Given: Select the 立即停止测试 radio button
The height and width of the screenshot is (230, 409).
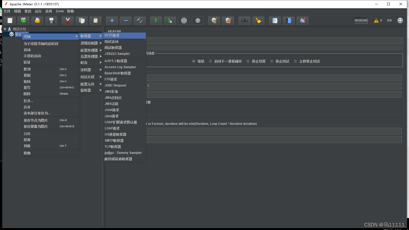Looking at the screenshot, I should click(x=296, y=61).
